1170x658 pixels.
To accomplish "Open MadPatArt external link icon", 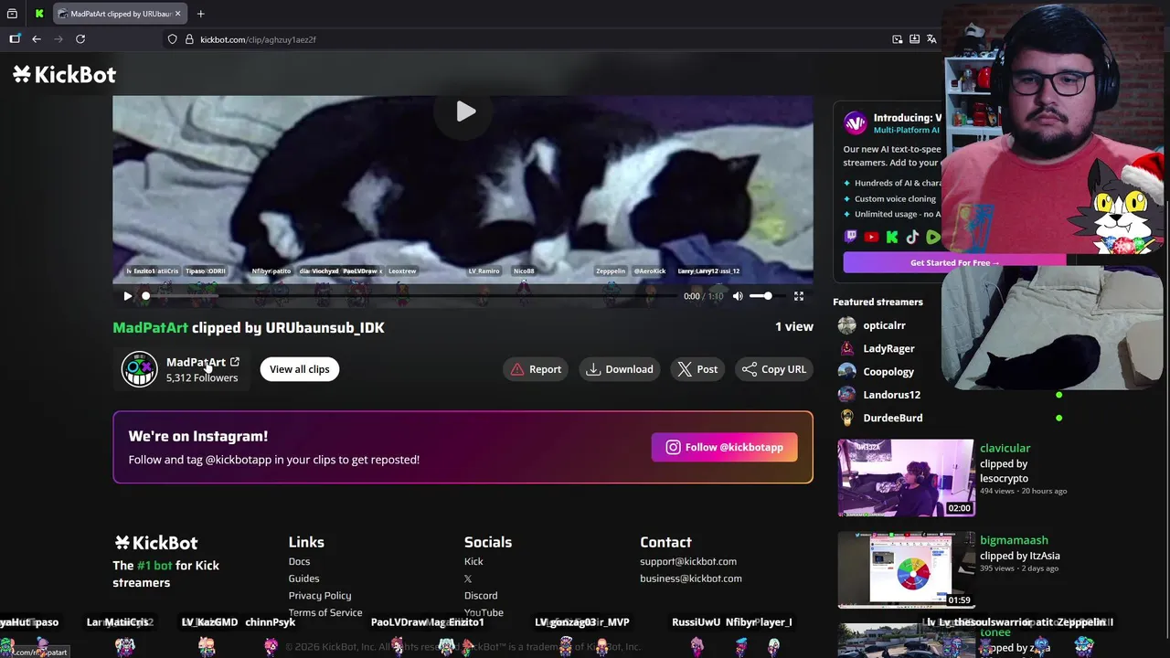I will 235,362.
